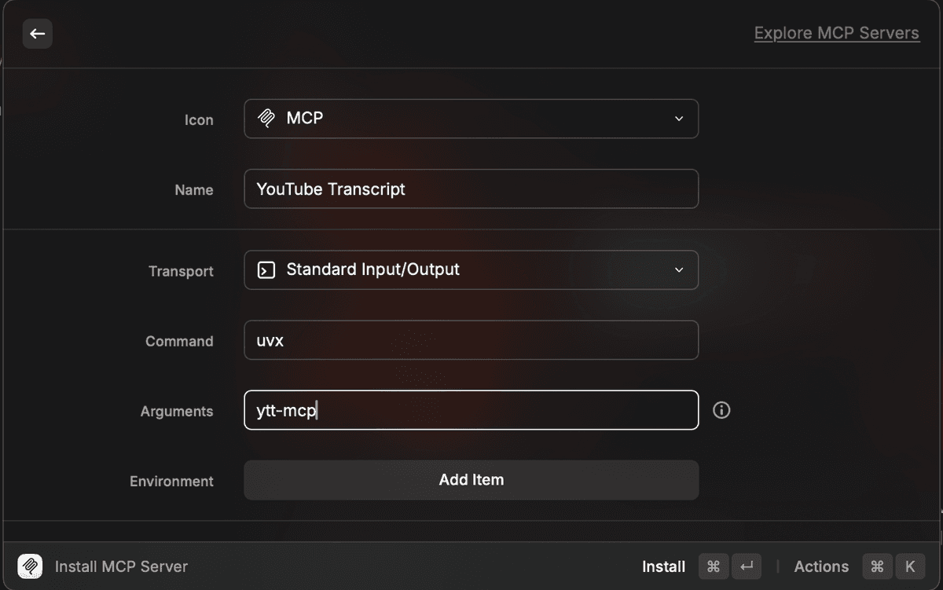Click the MCP logo in Icon dropdown

[266, 119]
